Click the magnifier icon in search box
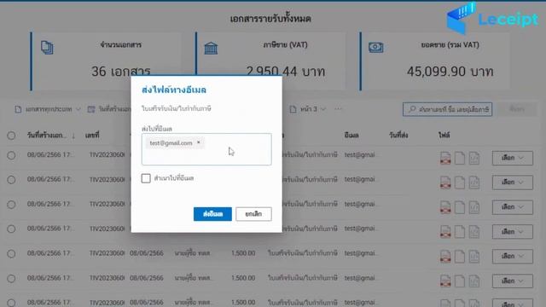The width and height of the screenshot is (546, 307). 412,109
